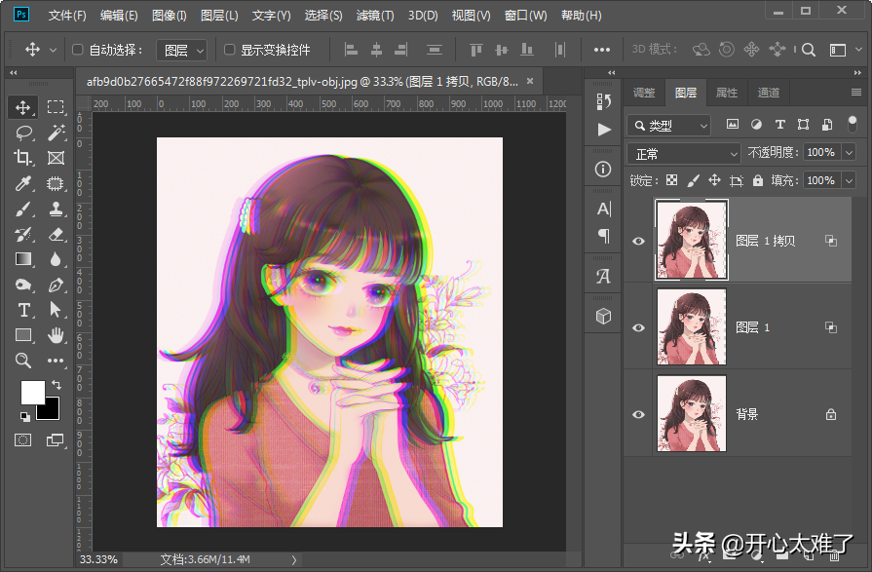Screen dimensions: 872x572
Task: Select the Frame tool
Action: [x=56, y=158]
